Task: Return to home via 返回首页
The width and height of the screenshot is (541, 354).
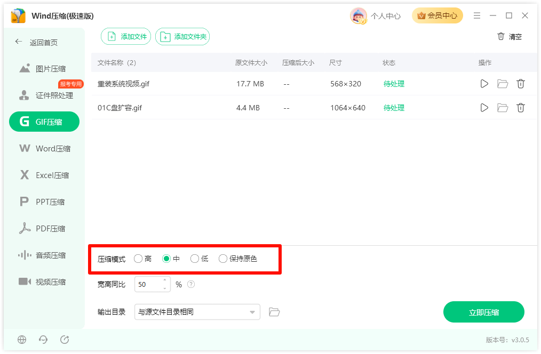Action: click(x=36, y=43)
